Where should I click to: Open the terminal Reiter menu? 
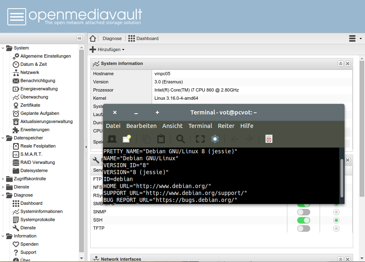pos(226,126)
